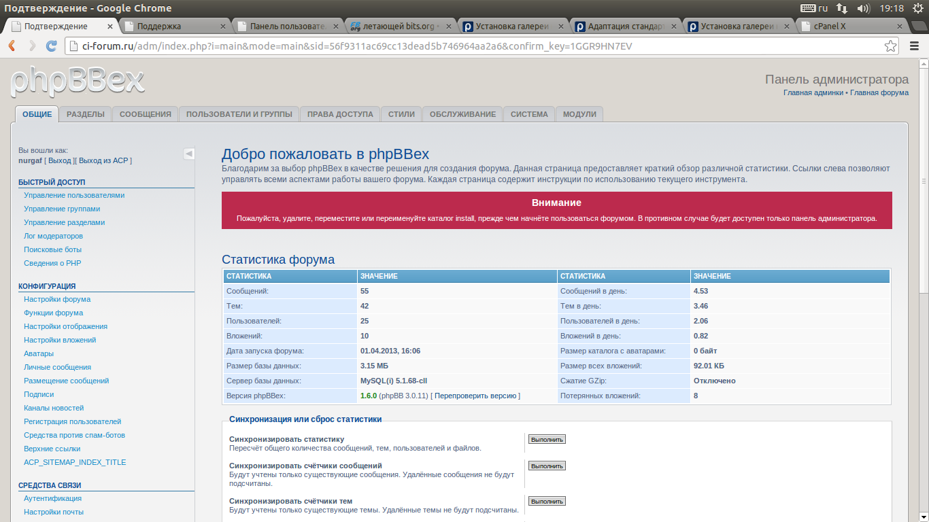Select the ОБСЛУЖИВАНИЕ admin tab
Viewport: 929px width, 522px height.
pyautogui.click(x=462, y=114)
